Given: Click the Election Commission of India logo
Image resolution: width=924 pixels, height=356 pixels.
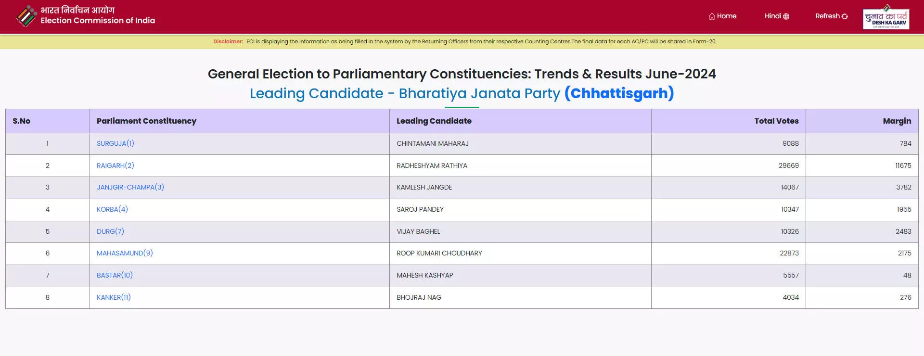Looking at the screenshot, I should pyautogui.click(x=26, y=16).
